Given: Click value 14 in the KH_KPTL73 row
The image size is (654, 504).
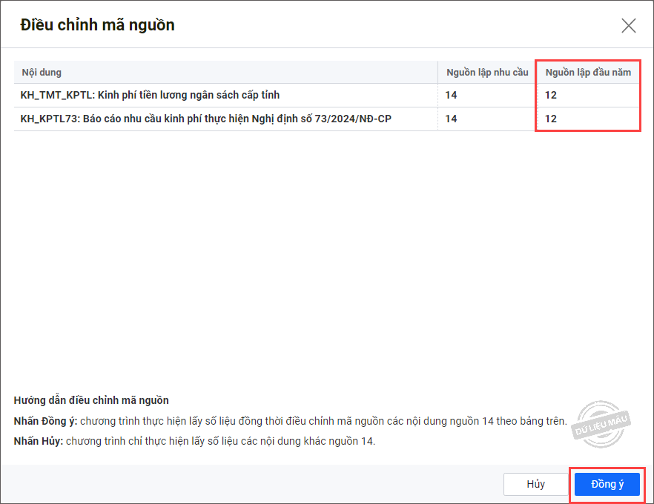Looking at the screenshot, I should 451,119.
